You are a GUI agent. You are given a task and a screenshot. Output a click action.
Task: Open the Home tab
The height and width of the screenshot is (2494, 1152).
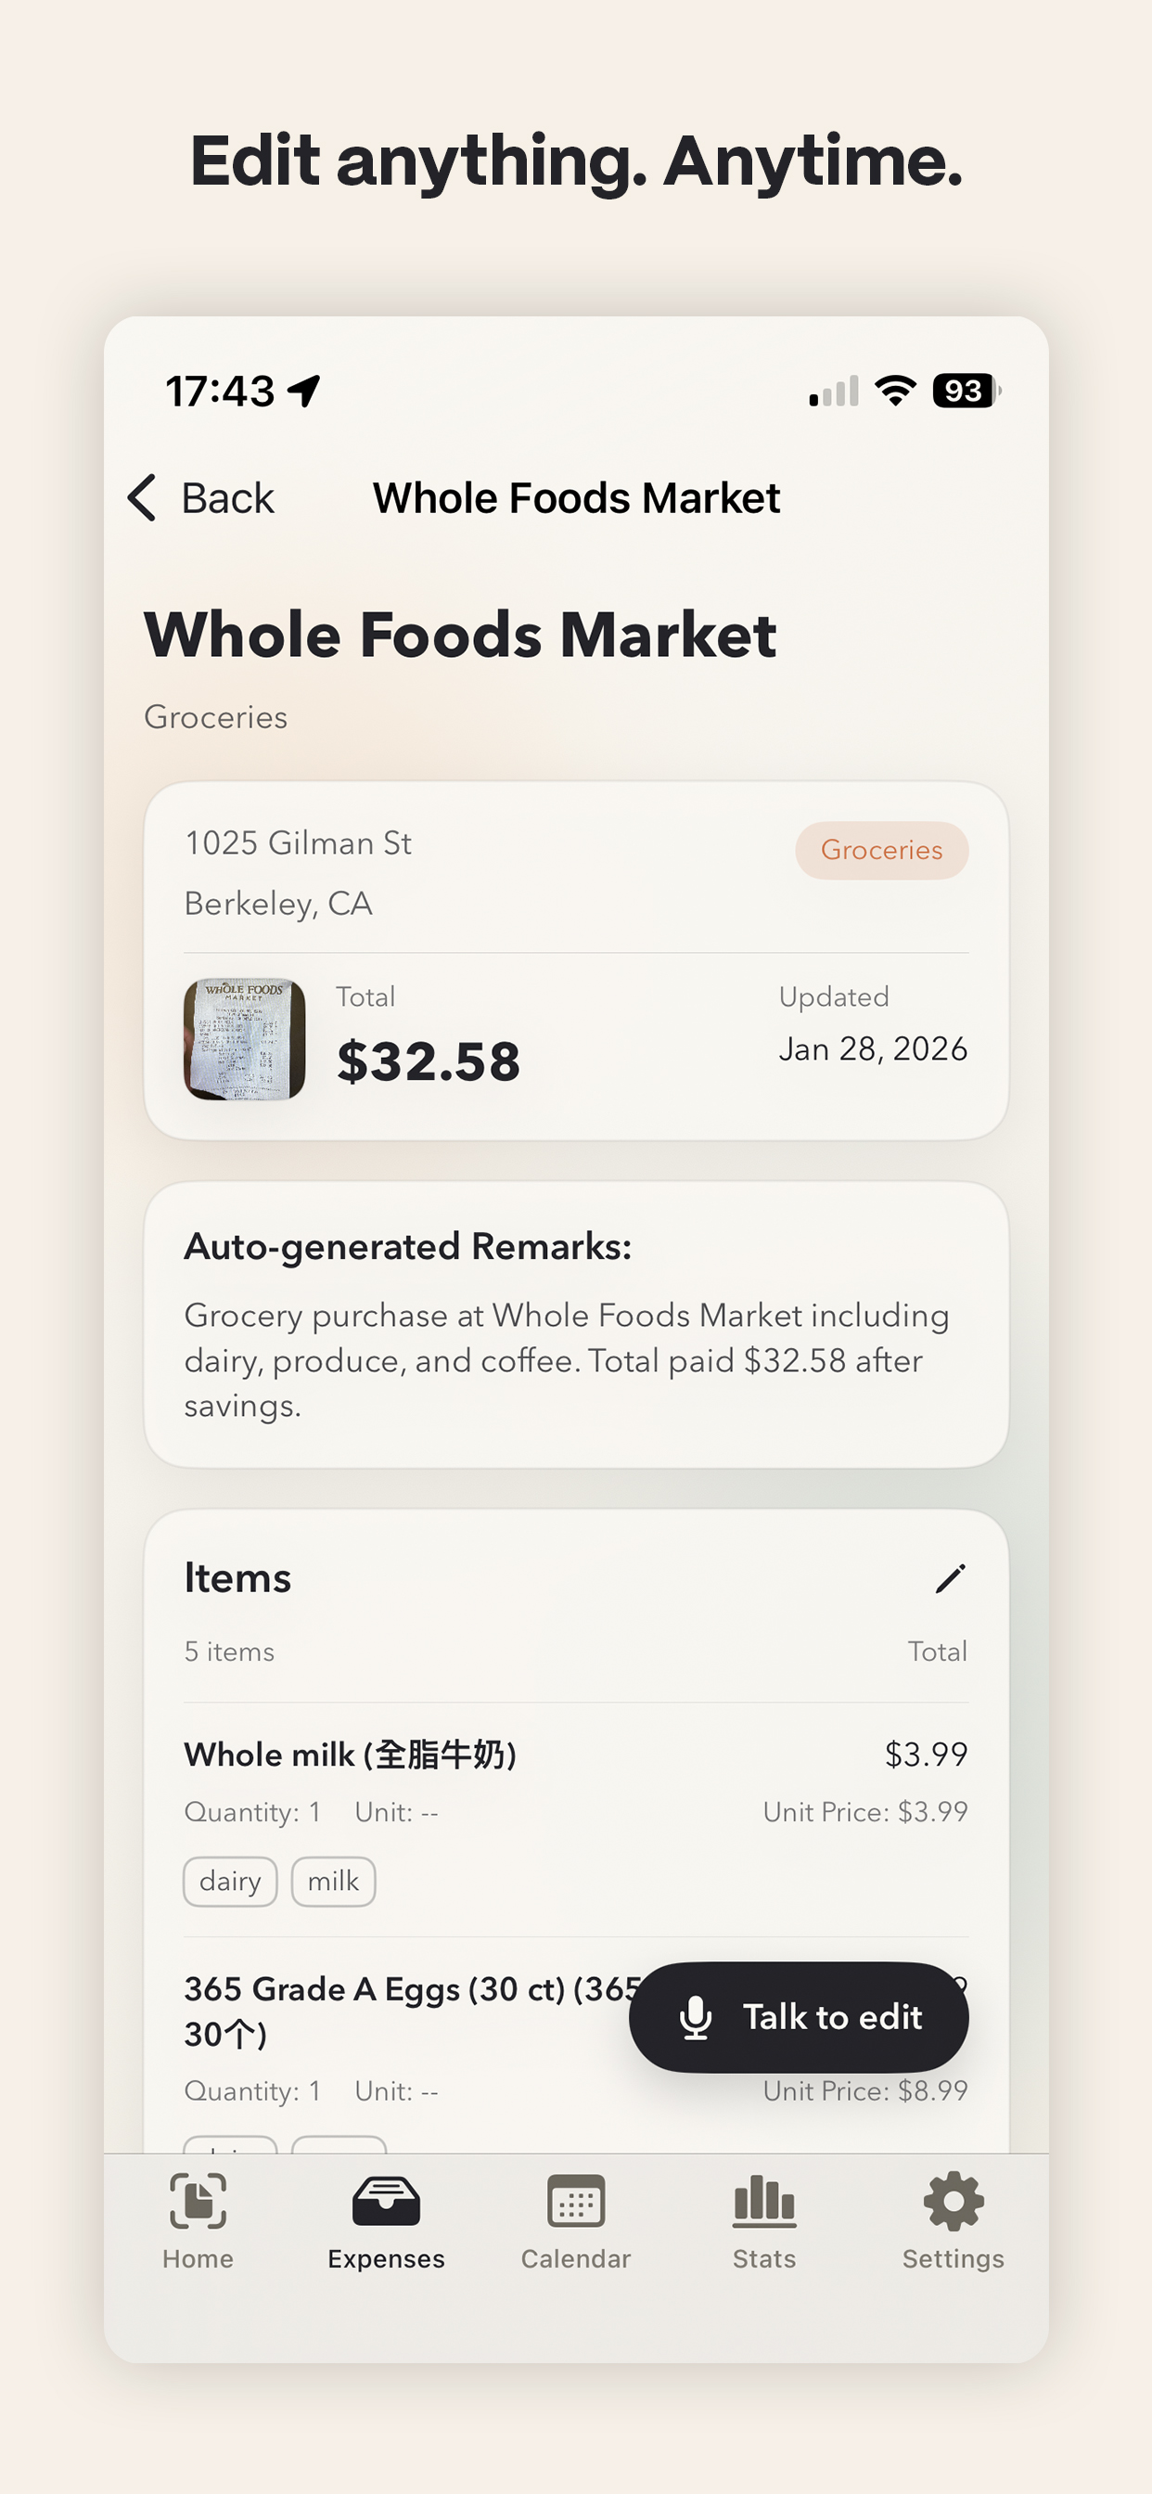tap(198, 2221)
